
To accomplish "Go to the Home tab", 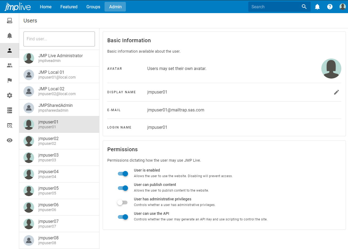I will click(x=46, y=7).
